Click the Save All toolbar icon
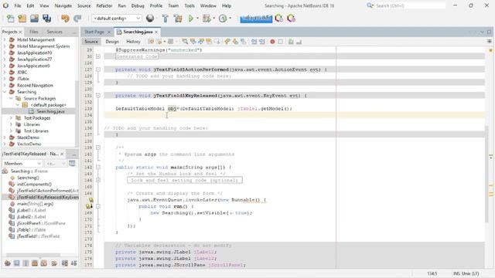Viewport: 495px width, 278px height. 47,19
